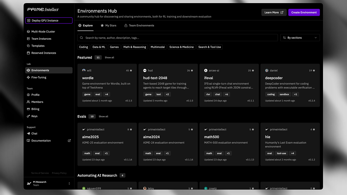The image size is (347, 195).
Task: Open Chat via the paper-plane icon
Action: pos(28,134)
